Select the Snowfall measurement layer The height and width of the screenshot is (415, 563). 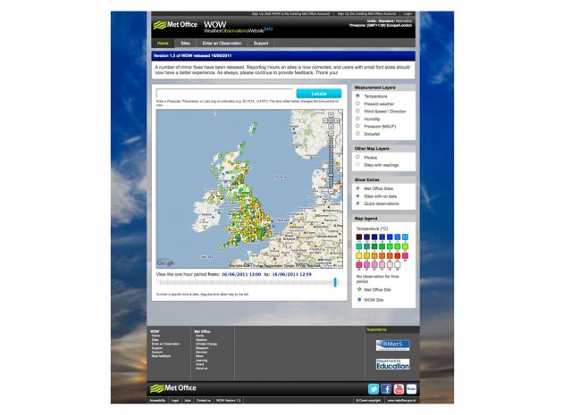[357, 134]
